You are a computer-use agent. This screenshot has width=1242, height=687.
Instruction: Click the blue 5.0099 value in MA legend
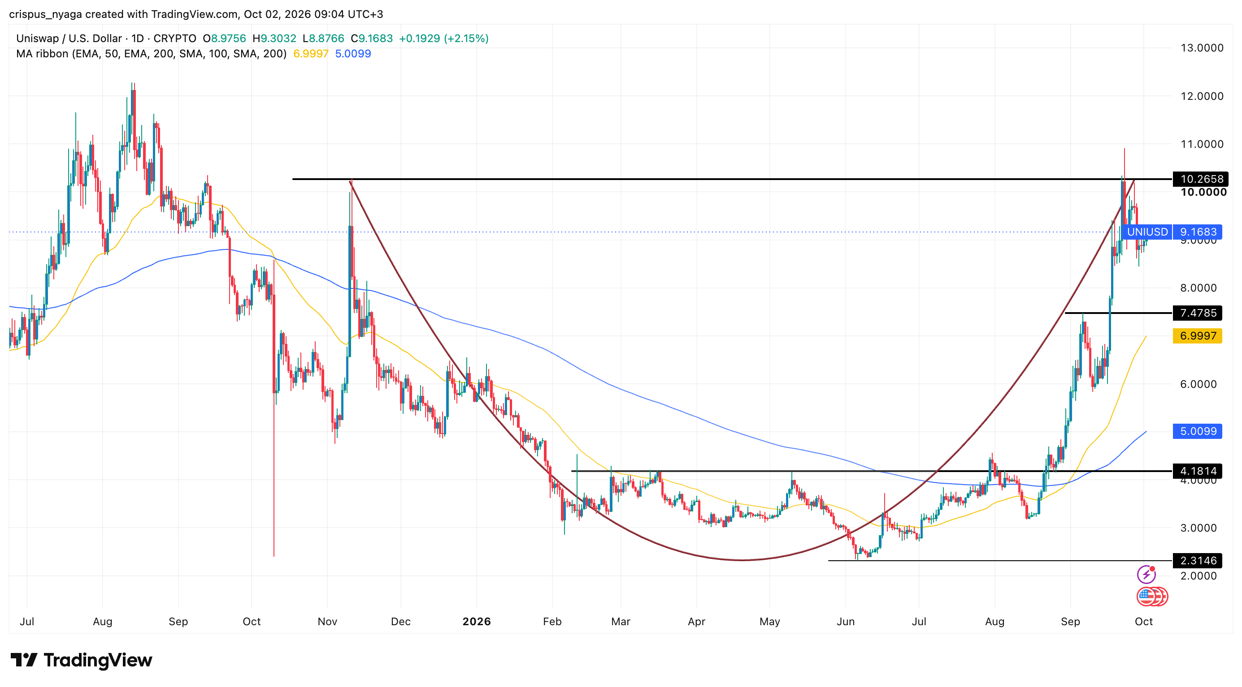pyautogui.click(x=353, y=53)
